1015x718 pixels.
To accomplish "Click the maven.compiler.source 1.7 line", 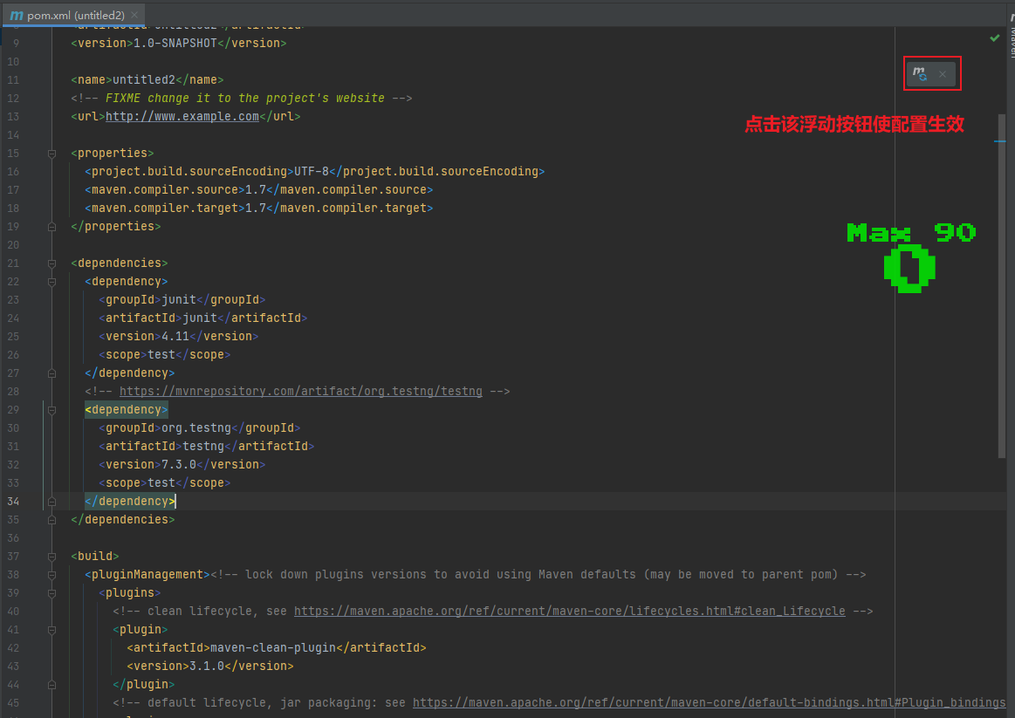I will tap(258, 190).
